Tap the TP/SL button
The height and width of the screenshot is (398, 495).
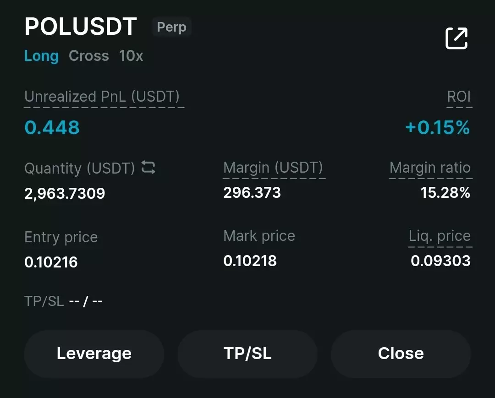pyautogui.click(x=247, y=354)
